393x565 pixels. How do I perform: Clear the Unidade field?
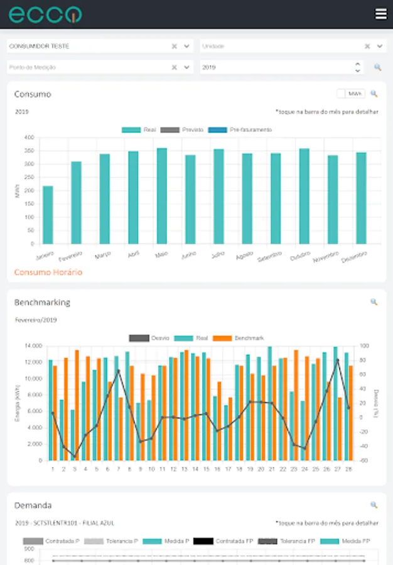pyautogui.click(x=367, y=46)
